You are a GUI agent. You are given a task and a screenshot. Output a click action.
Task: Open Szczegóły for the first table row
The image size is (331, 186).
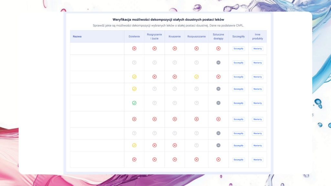[x=239, y=49]
